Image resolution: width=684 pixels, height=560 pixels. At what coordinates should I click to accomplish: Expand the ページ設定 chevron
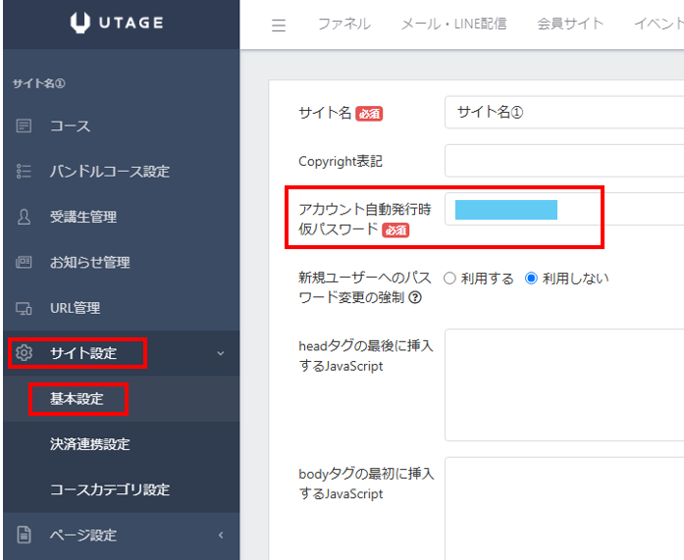pyautogui.click(x=220, y=535)
